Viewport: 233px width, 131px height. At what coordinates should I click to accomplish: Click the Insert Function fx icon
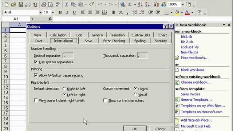[x=50, y=19]
